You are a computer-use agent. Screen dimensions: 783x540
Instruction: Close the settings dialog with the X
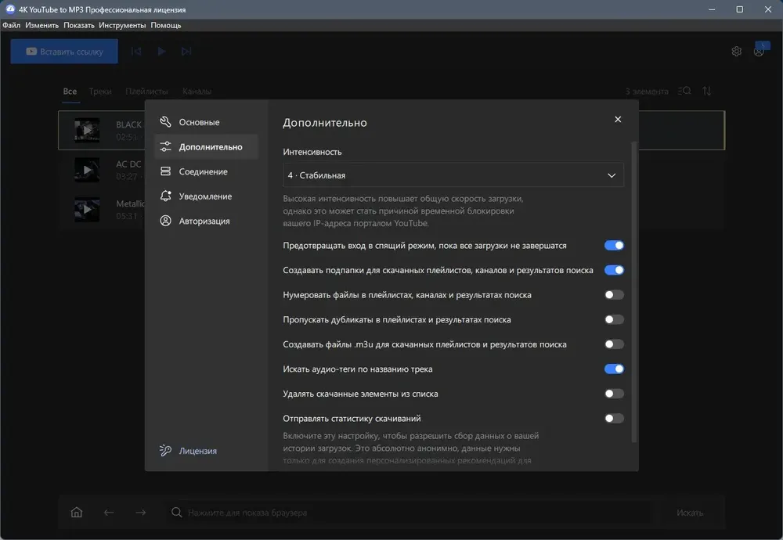coord(618,119)
